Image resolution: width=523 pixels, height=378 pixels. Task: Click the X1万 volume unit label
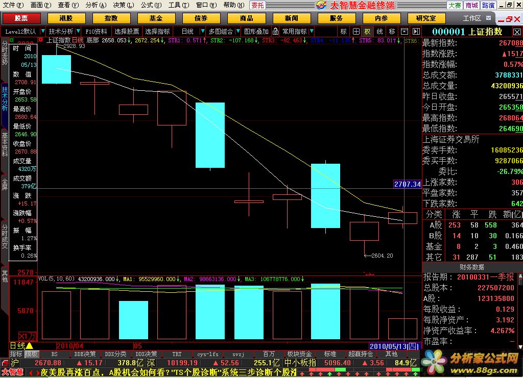[x=28, y=336]
